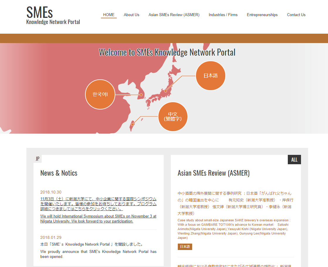This screenshot has height=267, width=328.
Task: Click the ALL badge on ASMER panel
Action: click(x=294, y=160)
